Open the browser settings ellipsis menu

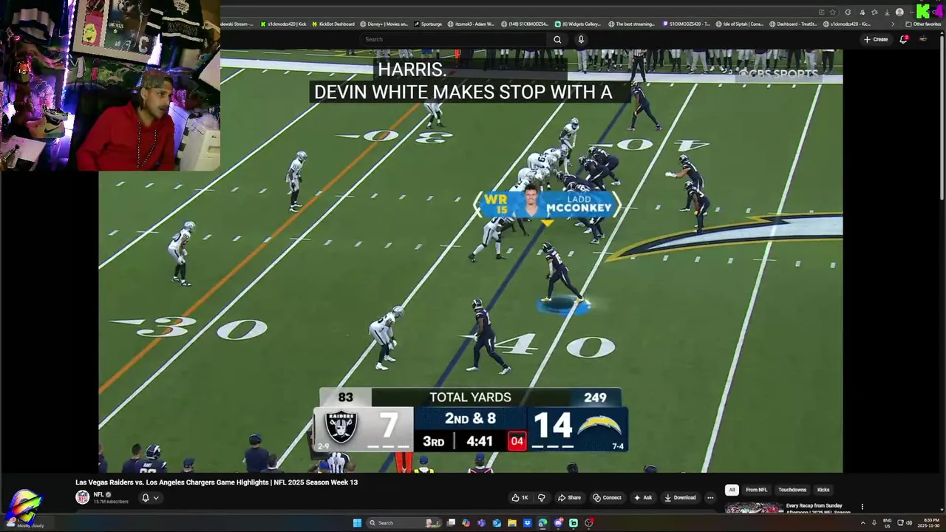pos(911,12)
